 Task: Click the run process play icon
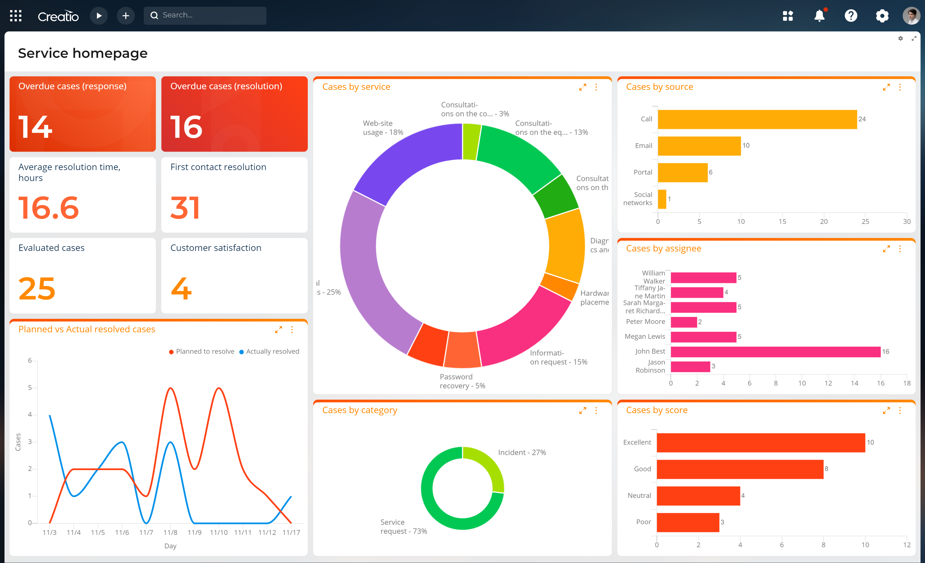pyautogui.click(x=99, y=15)
